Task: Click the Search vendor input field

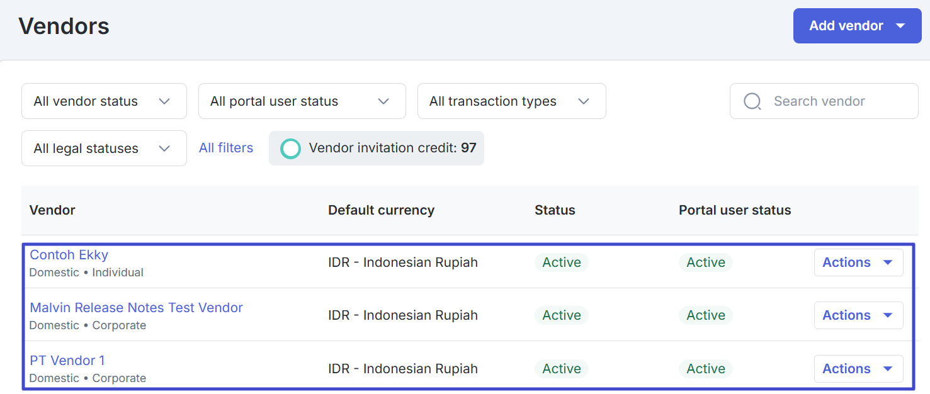Action: (824, 101)
